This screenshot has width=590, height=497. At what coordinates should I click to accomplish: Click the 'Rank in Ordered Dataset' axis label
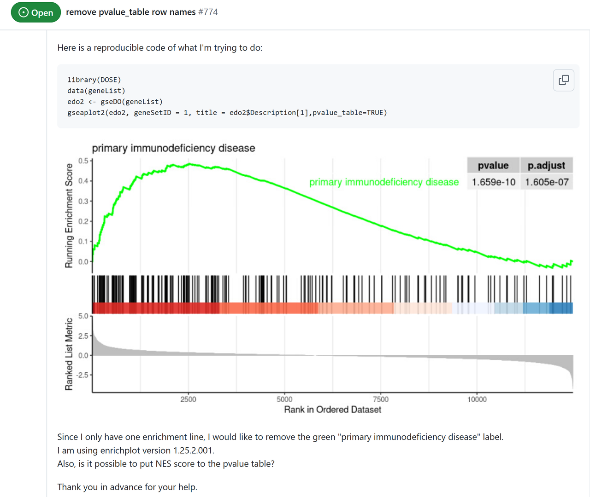point(332,410)
